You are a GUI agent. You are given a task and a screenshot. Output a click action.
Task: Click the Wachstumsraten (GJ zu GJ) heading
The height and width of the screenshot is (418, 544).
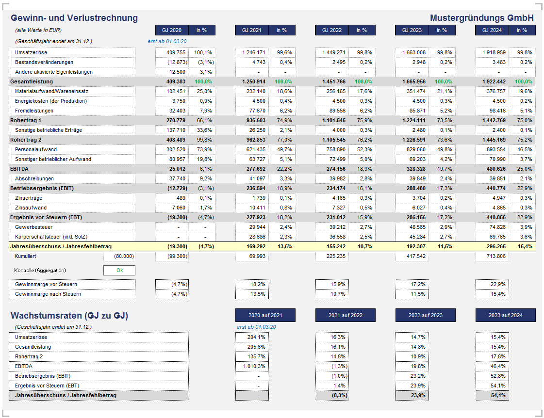(69, 316)
